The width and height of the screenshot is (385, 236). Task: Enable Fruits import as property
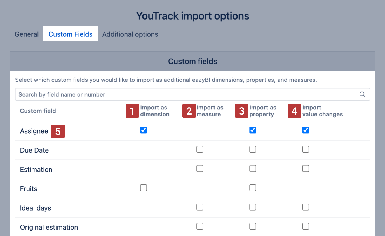coord(253,188)
